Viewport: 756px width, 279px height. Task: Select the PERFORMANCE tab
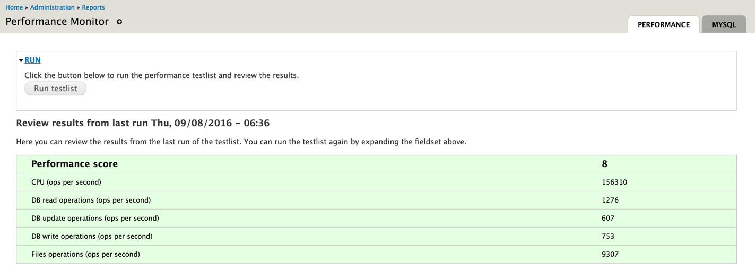tap(663, 24)
